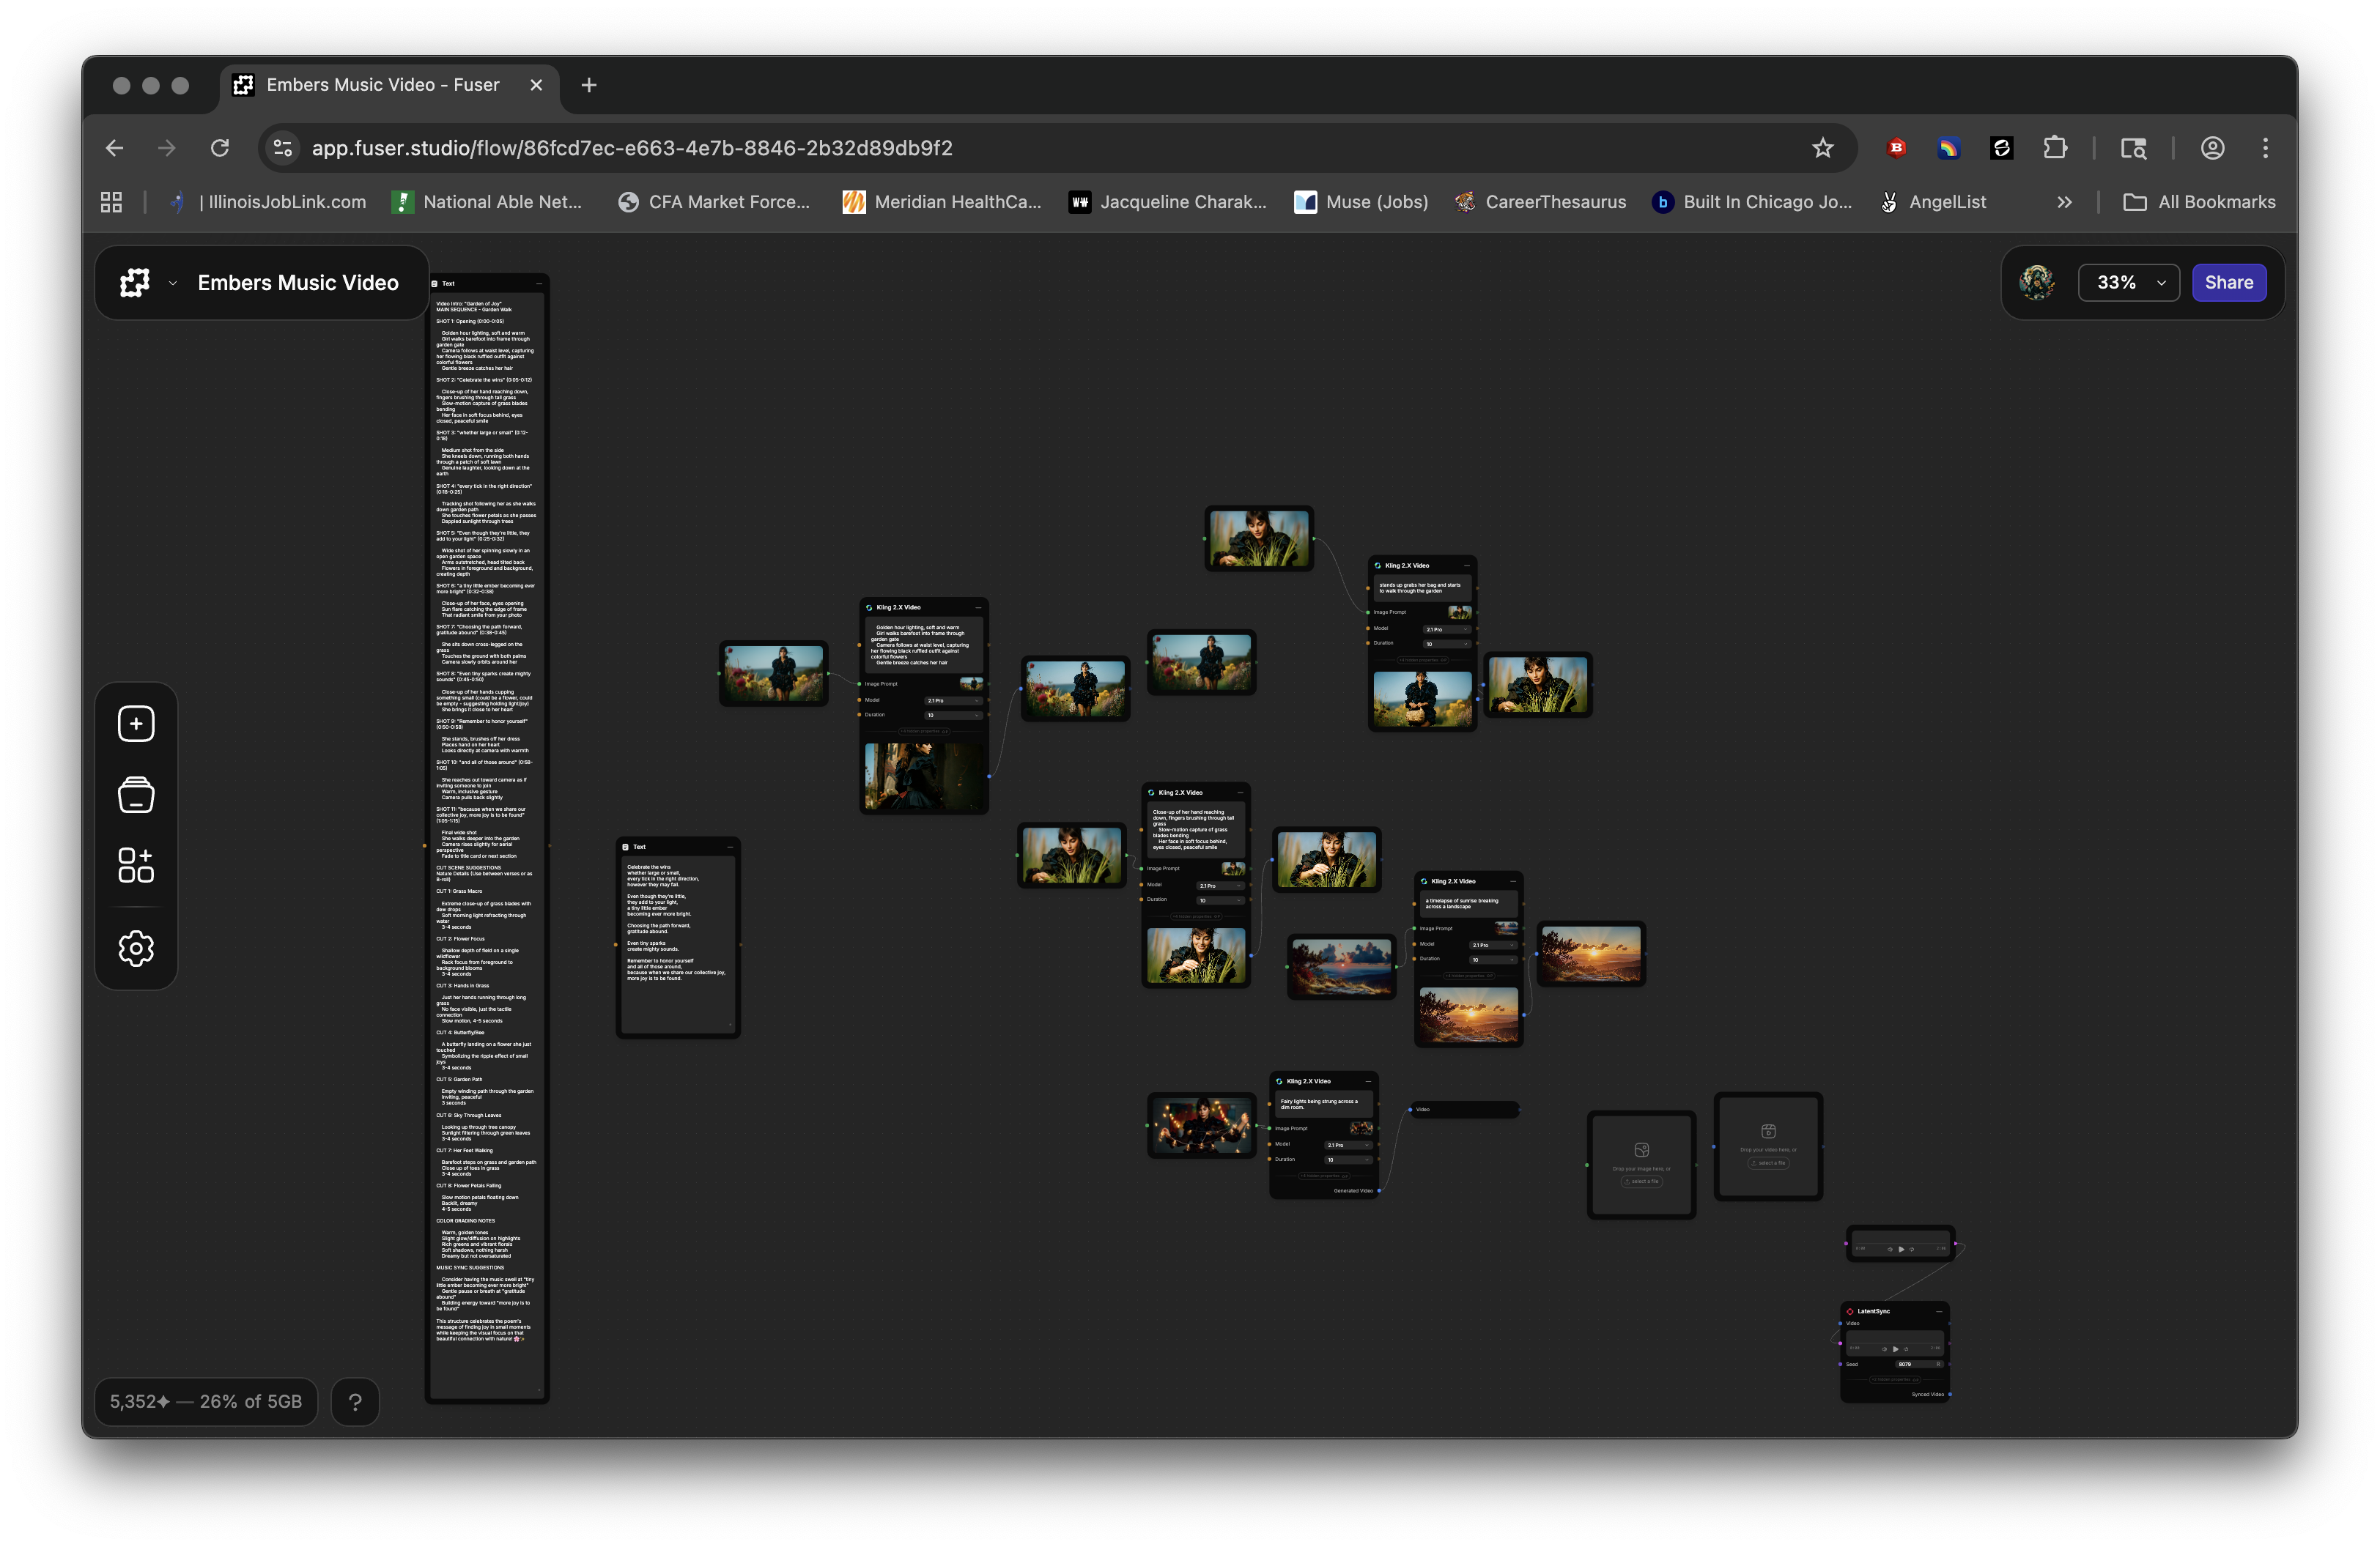Viewport: 2380px width, 1547px height.
Task: Toggle loop on the standalone audio player node
Action: pyautogui.click(x=1912, y=1249)
